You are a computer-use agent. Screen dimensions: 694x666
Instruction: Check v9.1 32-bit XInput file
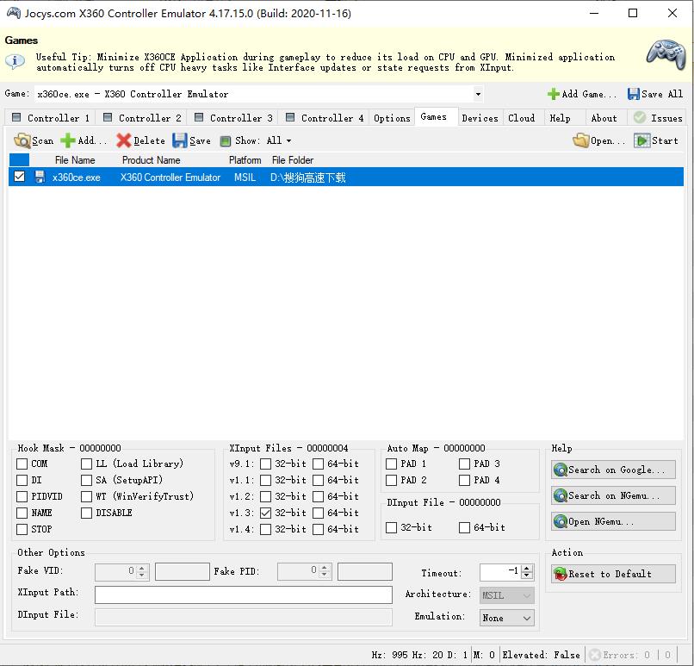265,464
